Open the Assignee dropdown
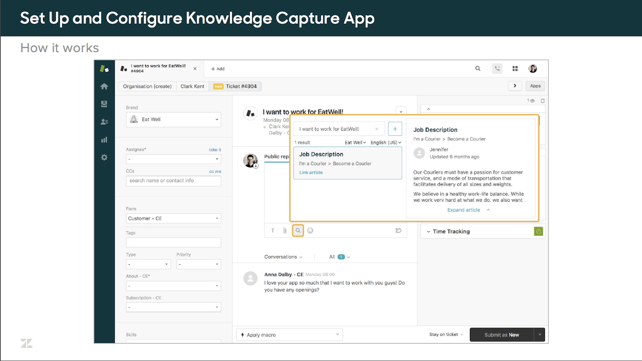642x361 pixels. coord(173,159)
